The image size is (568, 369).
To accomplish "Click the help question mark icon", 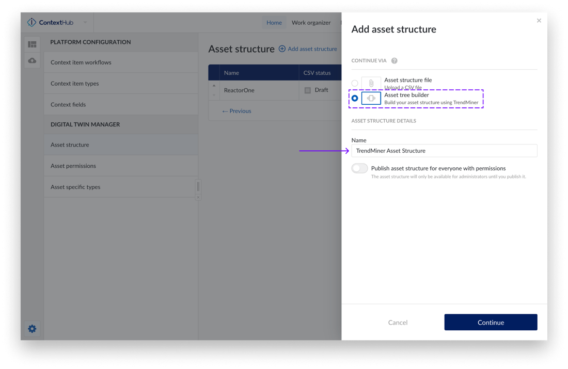I will point(395,61).
